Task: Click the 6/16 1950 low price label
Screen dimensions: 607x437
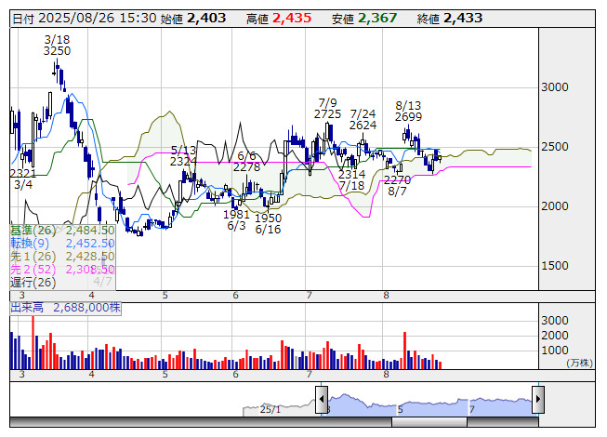Action: point(269,223)
